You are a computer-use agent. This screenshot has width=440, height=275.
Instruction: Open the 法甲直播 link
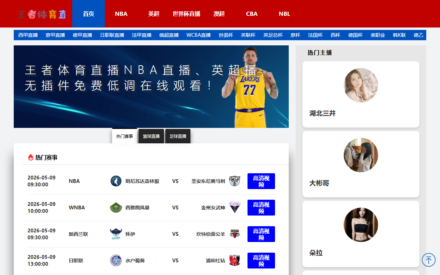click(x=142, y=35)
